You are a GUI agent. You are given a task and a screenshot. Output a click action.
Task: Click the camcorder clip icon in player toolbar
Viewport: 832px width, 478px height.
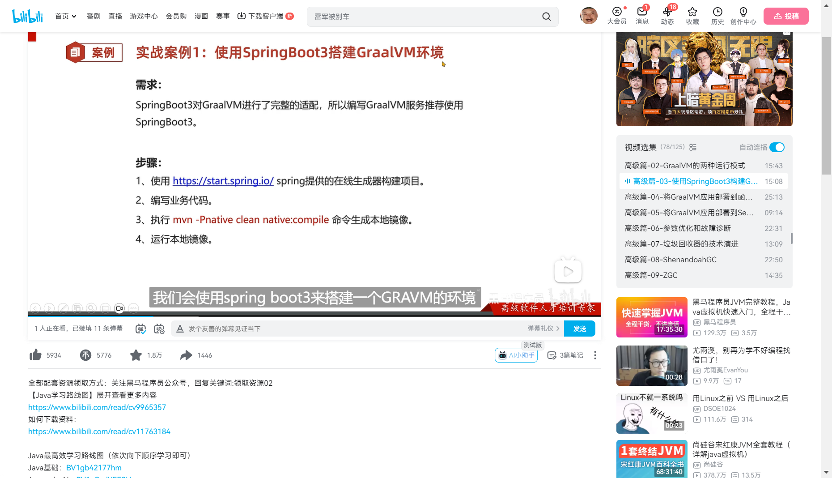pos(119,308)
